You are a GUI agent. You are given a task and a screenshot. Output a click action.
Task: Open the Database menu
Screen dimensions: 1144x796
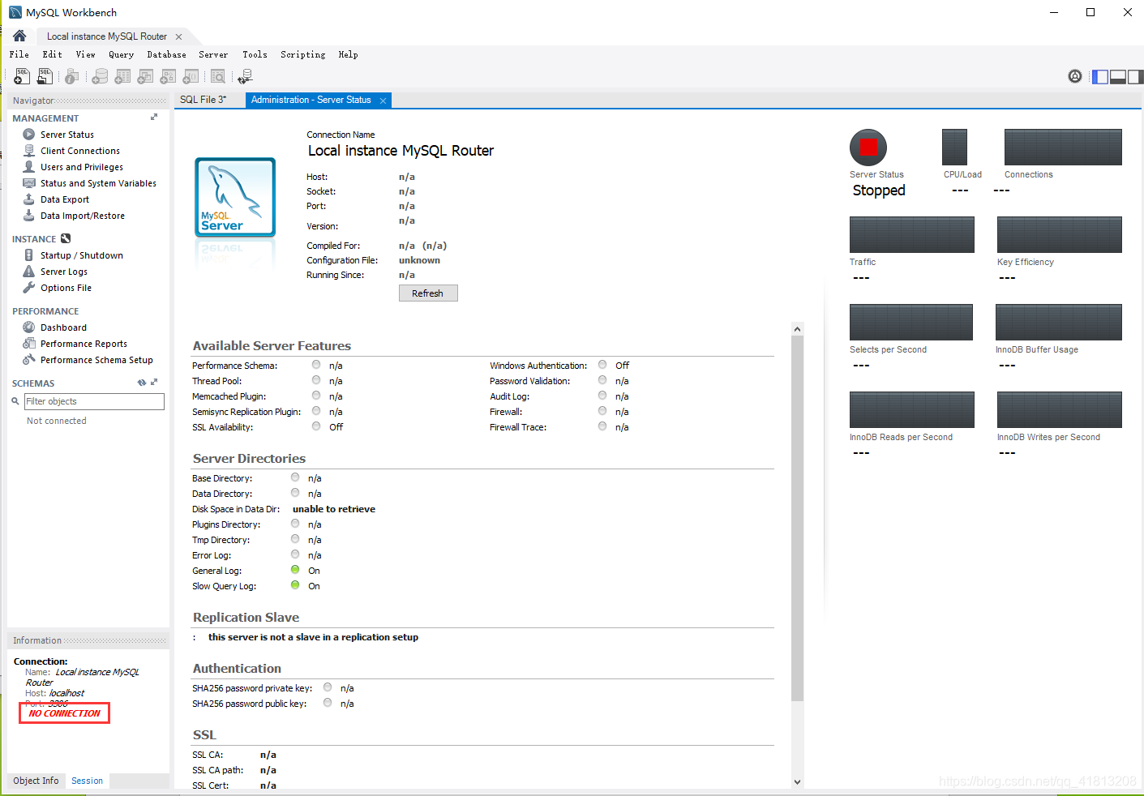tap(167, 54)
